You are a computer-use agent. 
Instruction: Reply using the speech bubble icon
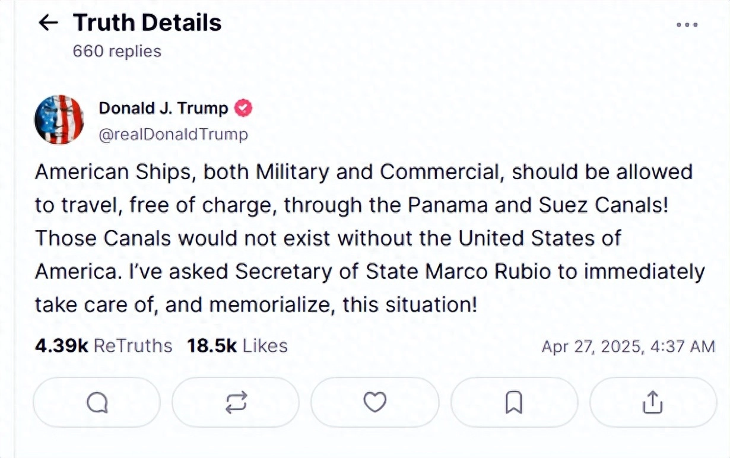coord(97,402)
